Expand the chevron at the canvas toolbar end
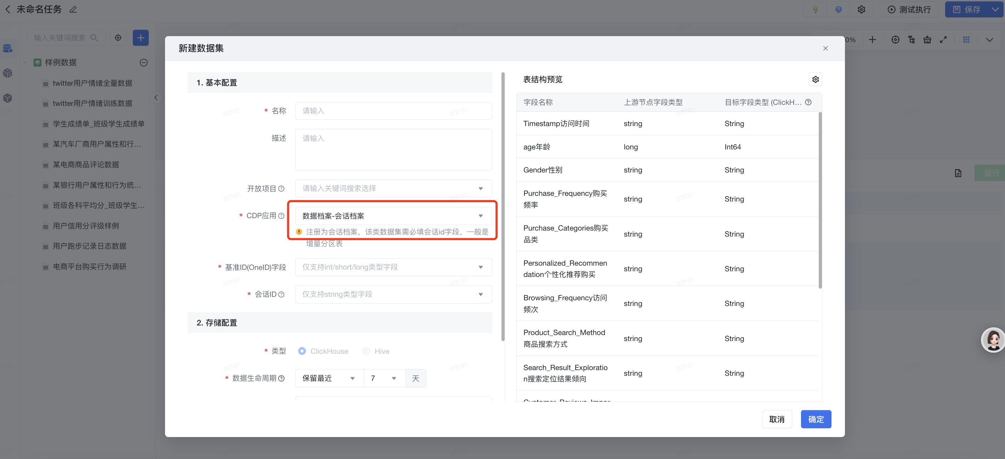Screen dimensions: 1005x459 (989, 40)
